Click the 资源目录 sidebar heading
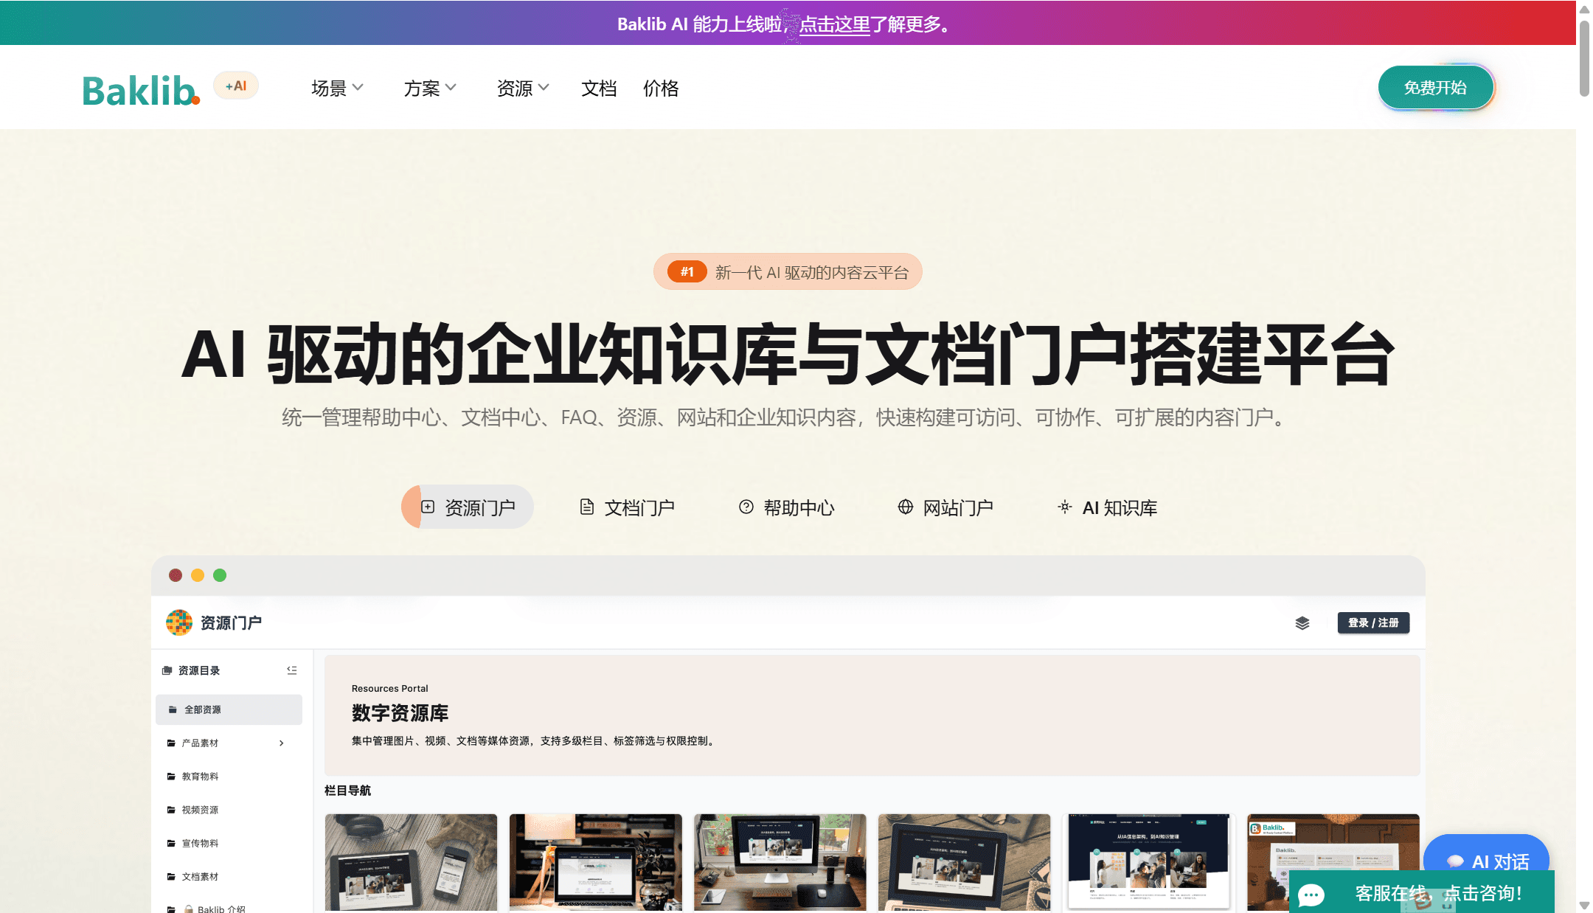The height and width of the screenshot is (913, 1593). [199, 670]
